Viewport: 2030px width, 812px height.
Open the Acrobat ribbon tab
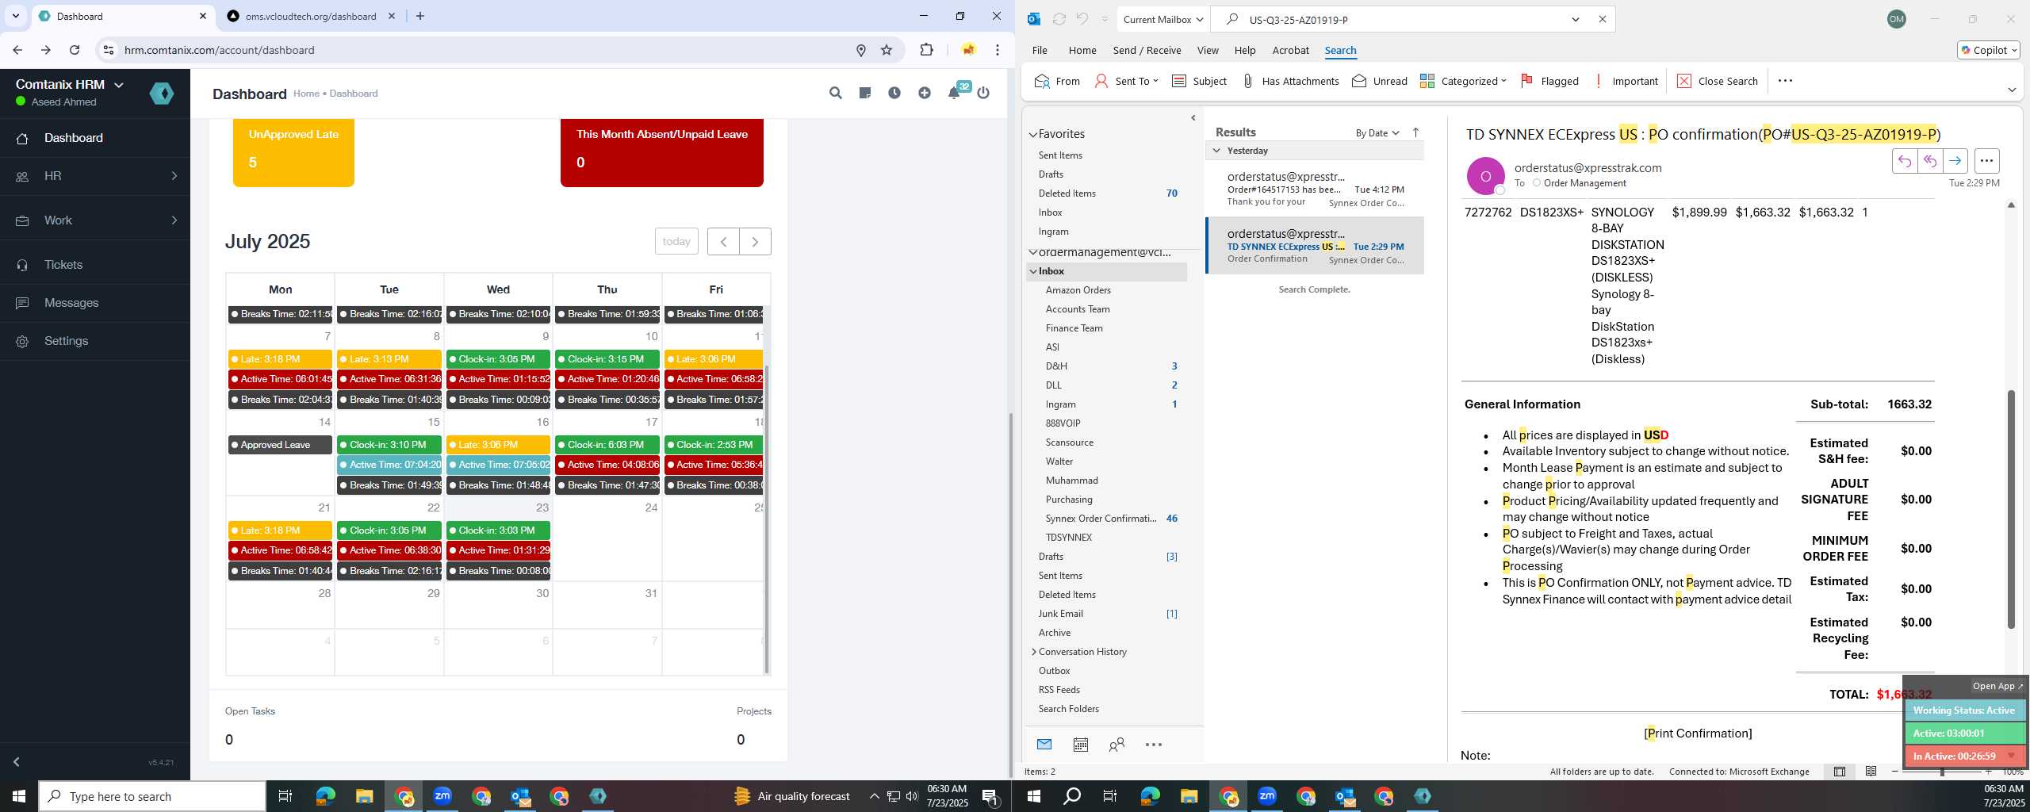[x=1290, y=50]
